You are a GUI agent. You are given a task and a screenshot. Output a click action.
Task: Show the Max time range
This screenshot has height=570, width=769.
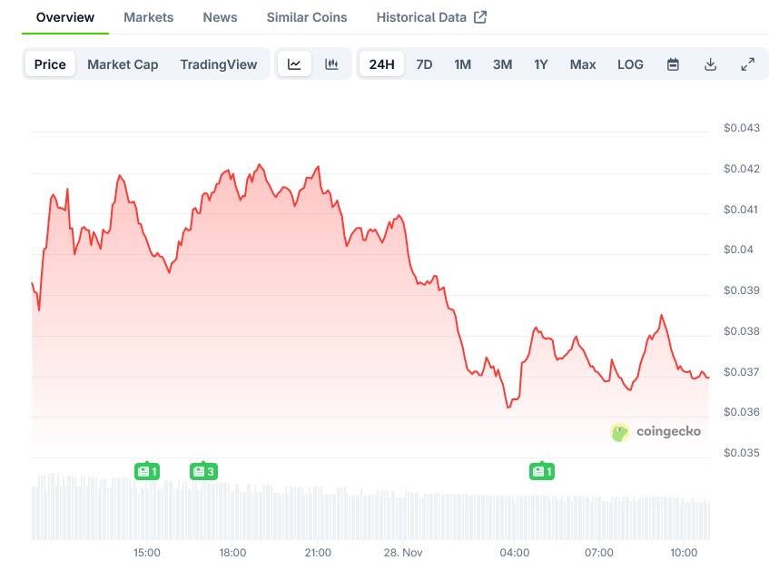click(x=583, y=64)
